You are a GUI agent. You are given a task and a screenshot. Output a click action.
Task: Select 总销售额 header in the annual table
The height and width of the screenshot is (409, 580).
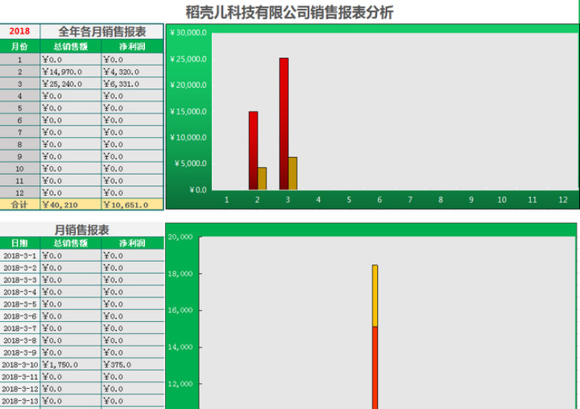click(71, 46)
